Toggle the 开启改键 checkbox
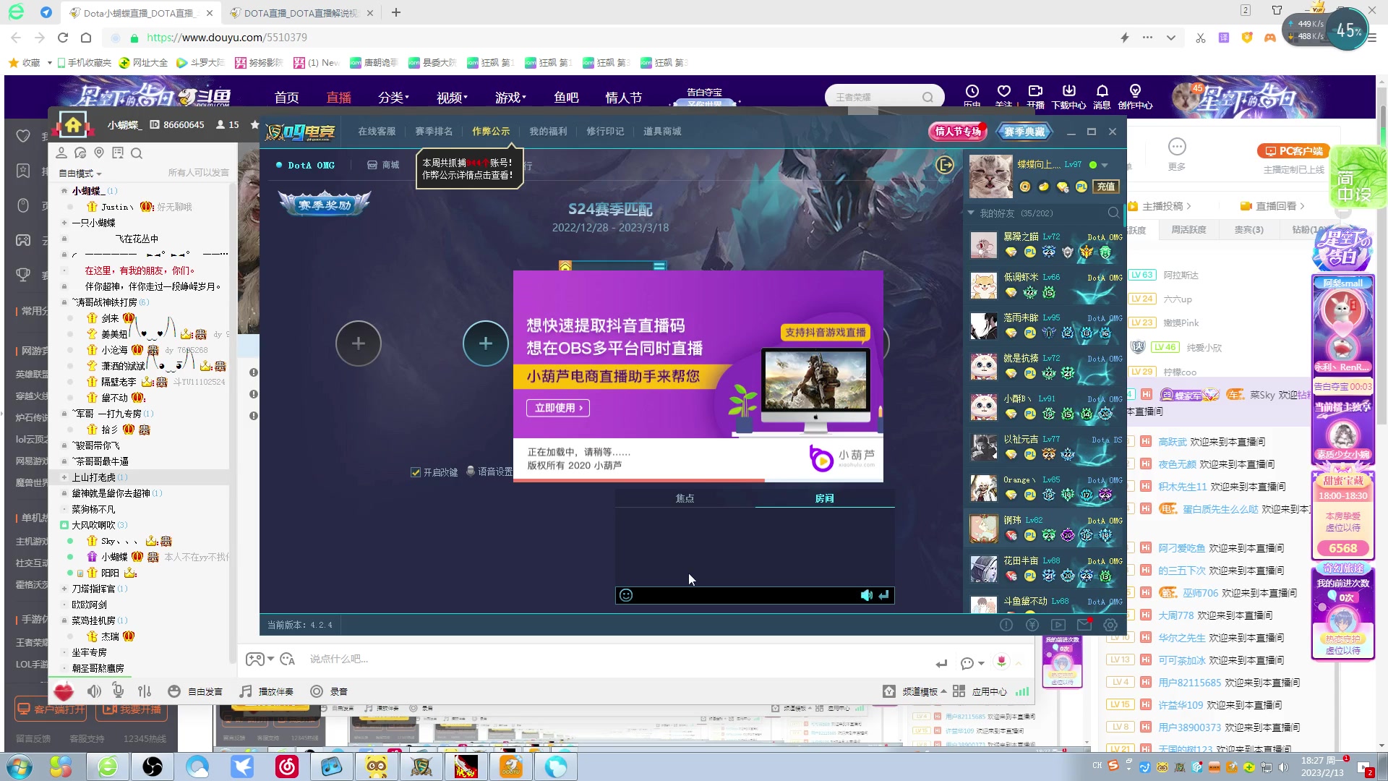This screenshot has height=781, width=1388. 416,472
